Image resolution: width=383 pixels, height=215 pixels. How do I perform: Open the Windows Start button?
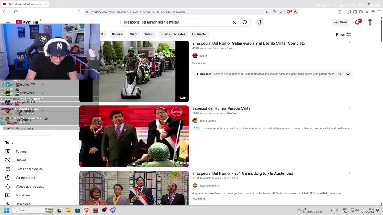point(6,210)
